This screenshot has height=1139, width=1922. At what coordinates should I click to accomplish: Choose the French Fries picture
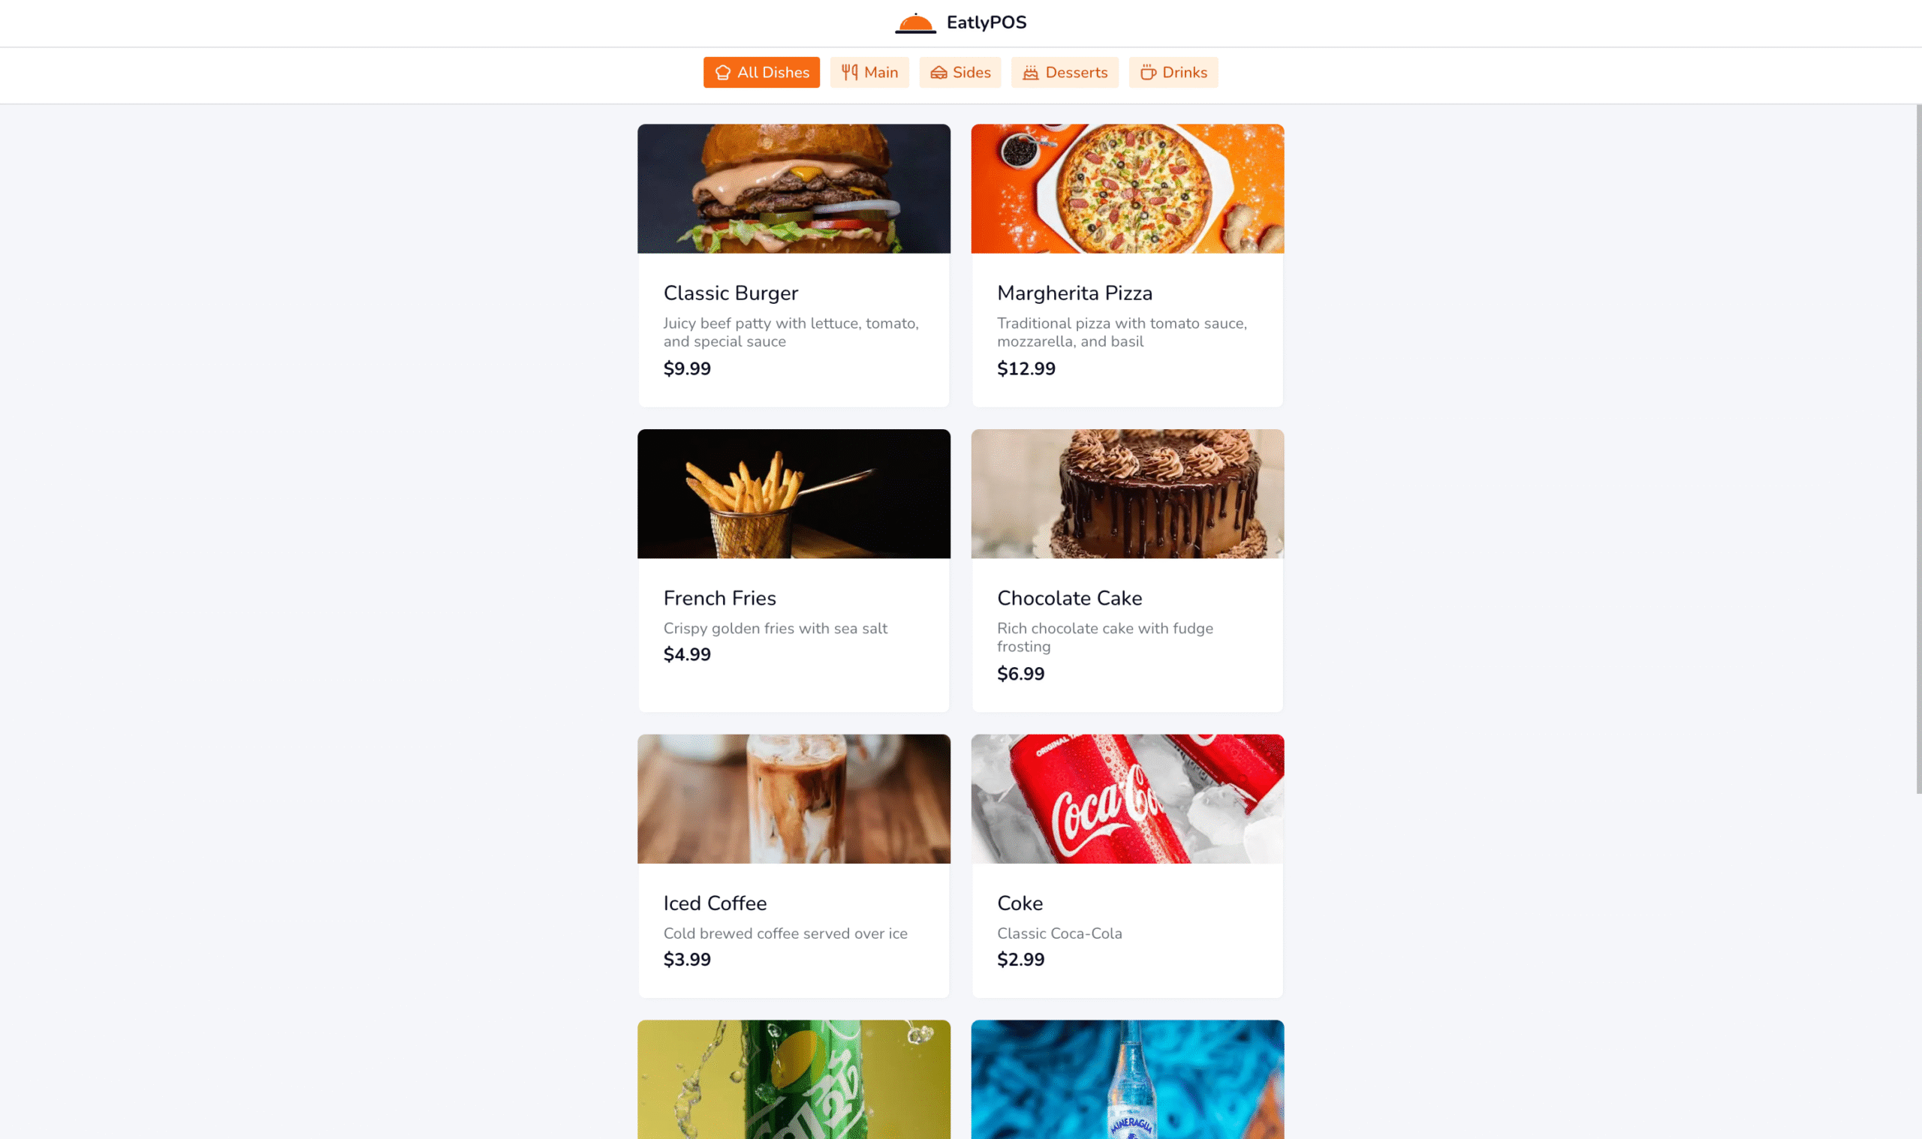794,494
